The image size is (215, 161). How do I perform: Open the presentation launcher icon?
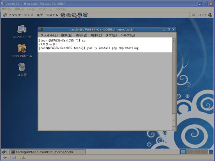pyautogui.click(x=80, y=15)
